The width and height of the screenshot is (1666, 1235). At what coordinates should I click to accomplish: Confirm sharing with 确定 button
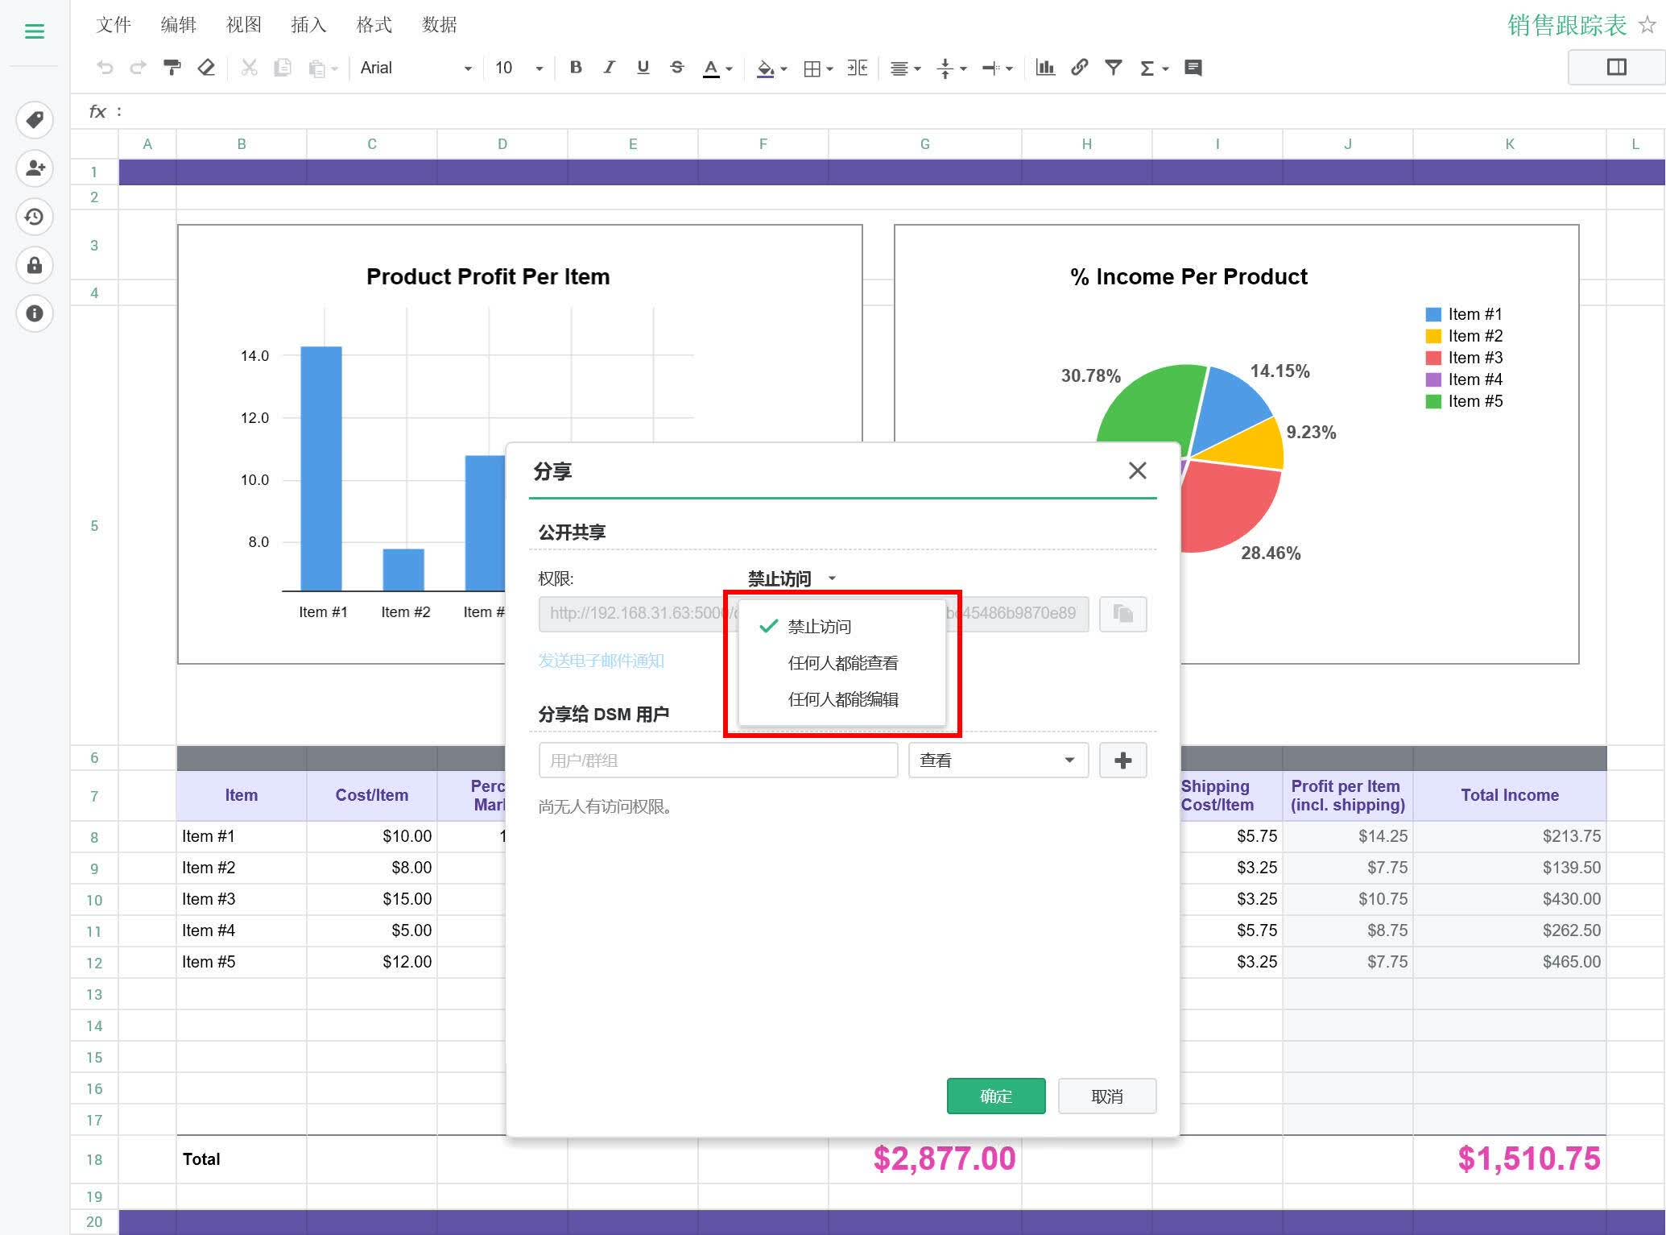pyautogui.click(x=996, y=1096)
